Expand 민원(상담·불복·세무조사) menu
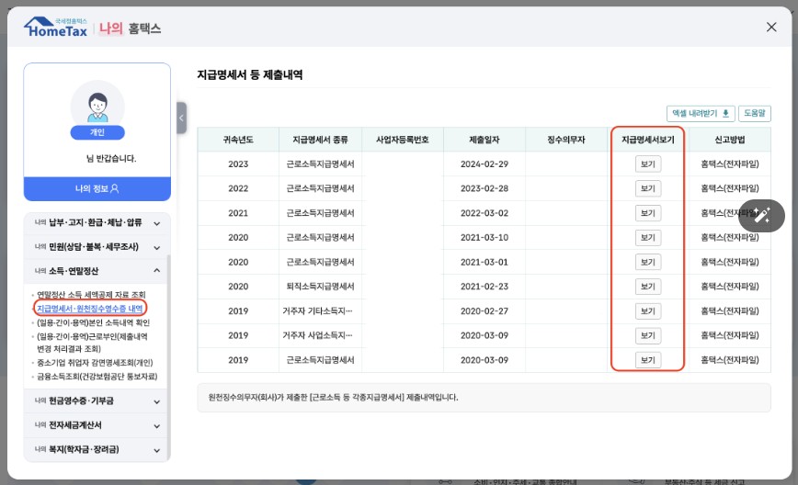Screen dimensions: 798x485 point(97,247)
